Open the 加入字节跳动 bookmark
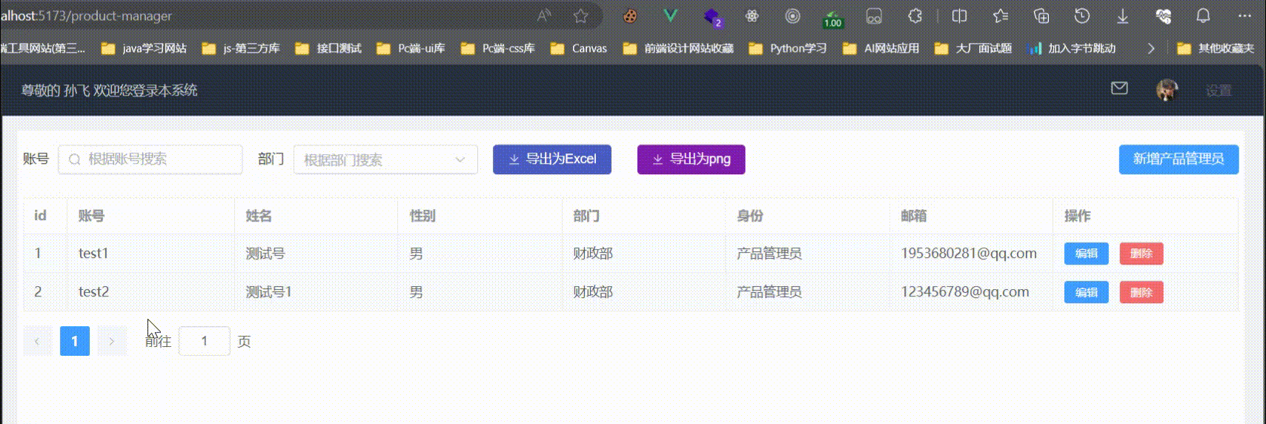This screenshot has width=1266, height=424. (1072, 48)
